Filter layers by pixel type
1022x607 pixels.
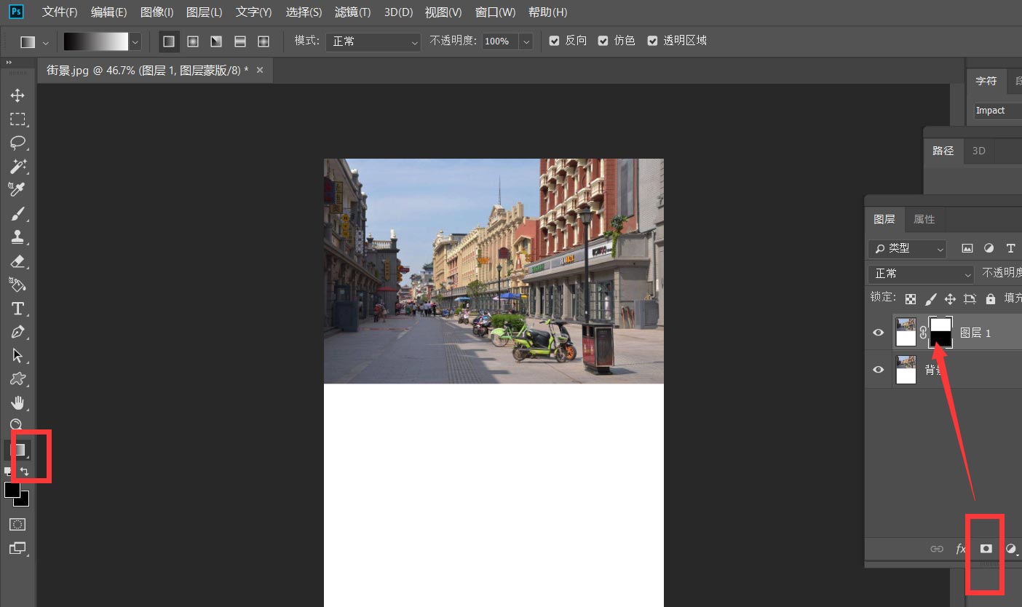(967, 248)
